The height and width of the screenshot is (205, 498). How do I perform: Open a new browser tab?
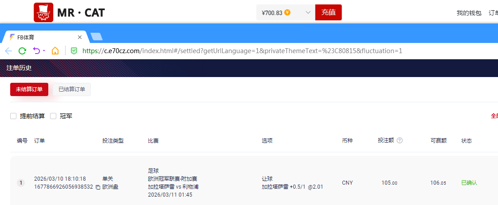pos(97,37)
